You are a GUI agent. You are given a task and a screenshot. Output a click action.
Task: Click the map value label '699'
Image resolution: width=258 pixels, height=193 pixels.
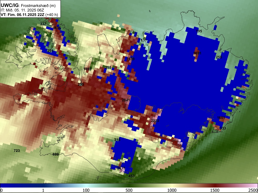coord(56,154)
